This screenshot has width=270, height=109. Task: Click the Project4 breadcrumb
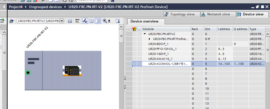[x=16, y=7]
